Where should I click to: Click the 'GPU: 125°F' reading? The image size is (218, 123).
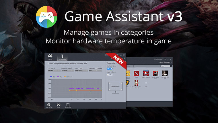(x=79, y=68)
